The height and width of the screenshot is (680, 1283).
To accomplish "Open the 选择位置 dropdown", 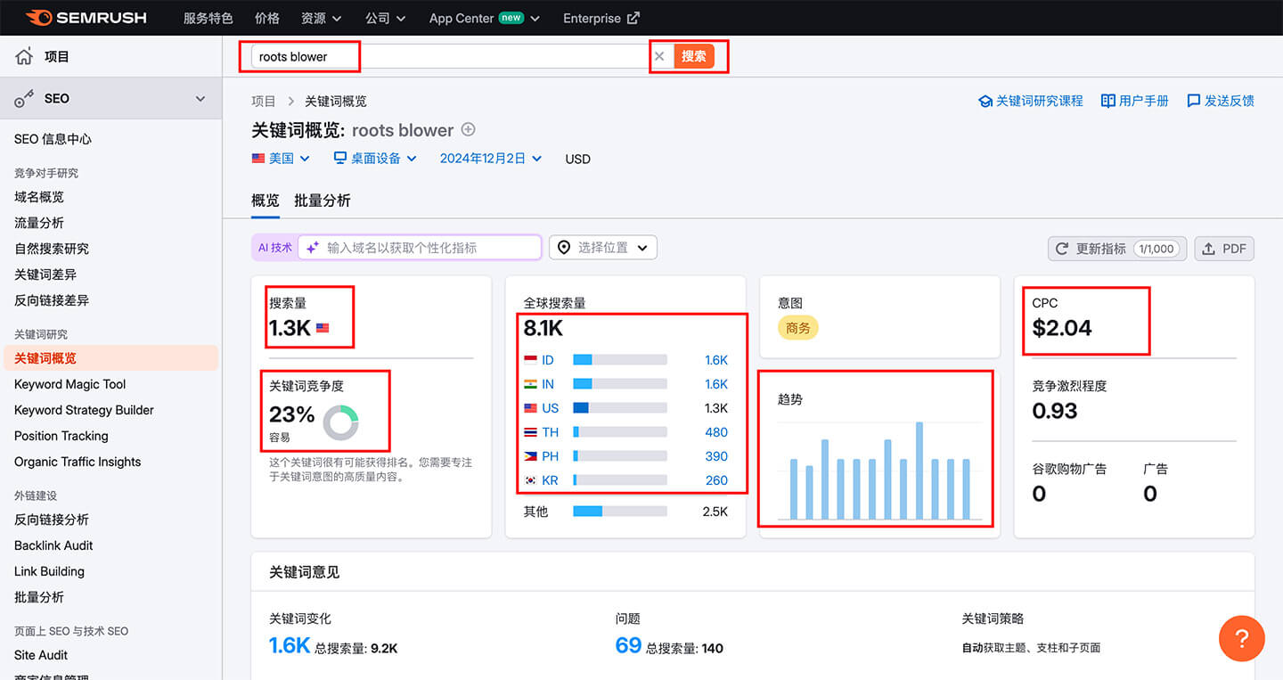I will [603, 248].
